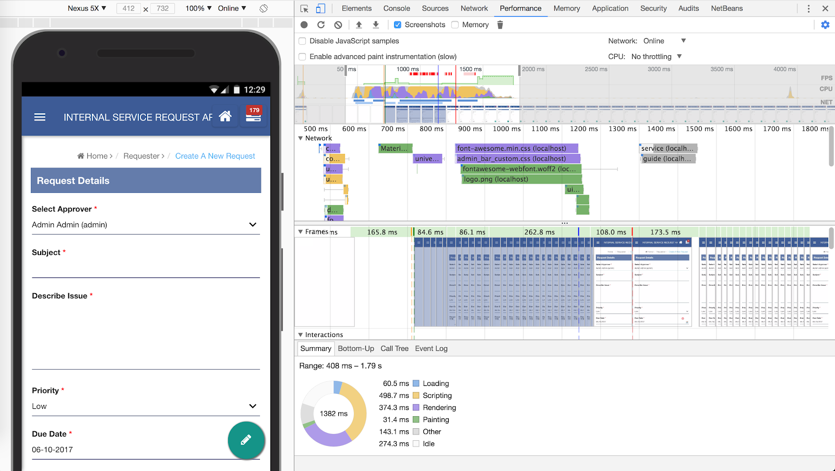Click Create A New Request link
Screen dimensions: 835x471
[215, 156]
